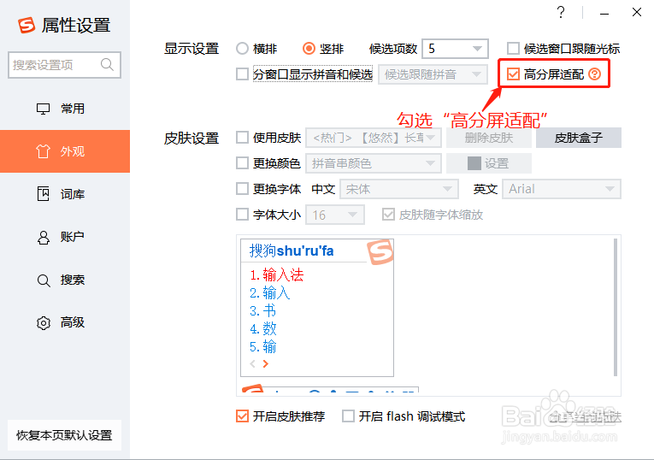Tick the 更换字体 checkbox

point(242,189)
